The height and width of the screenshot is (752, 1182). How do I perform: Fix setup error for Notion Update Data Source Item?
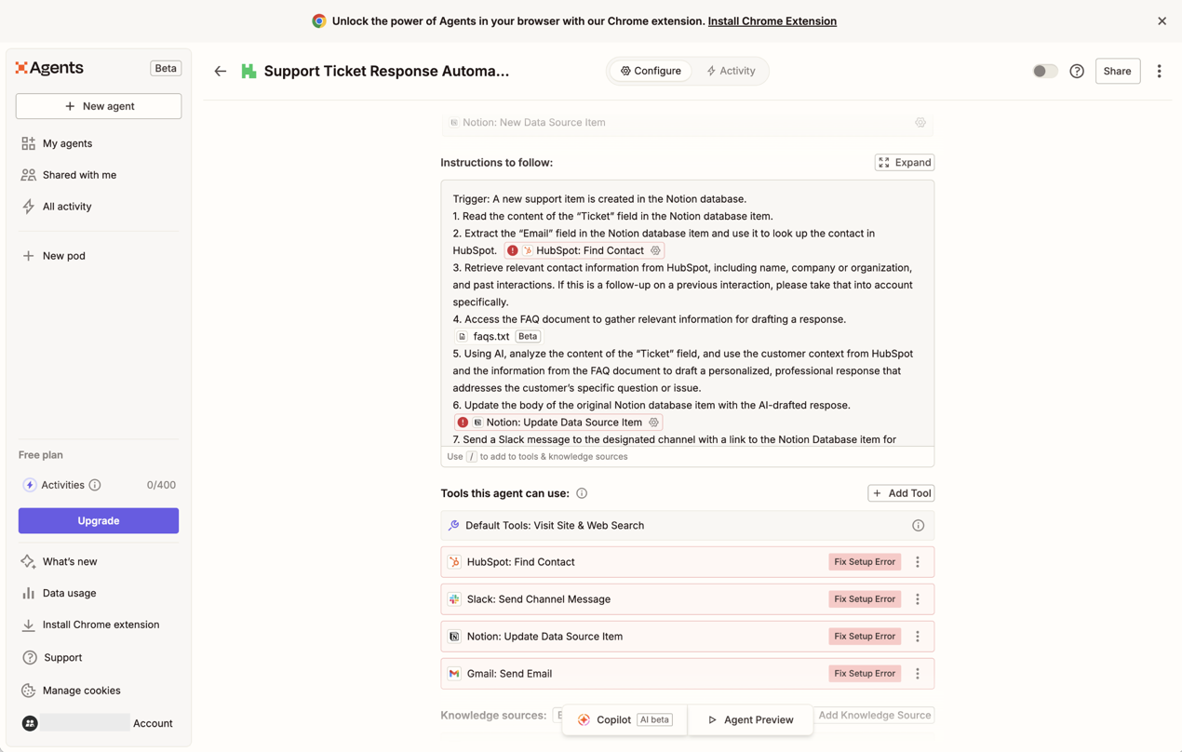864,637
